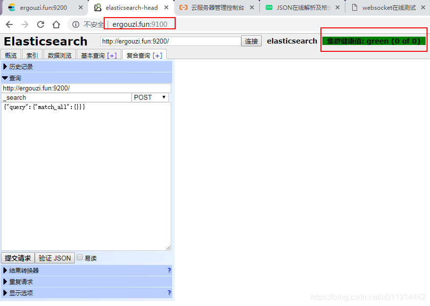Click the query base URL input field

coord(86,88)
